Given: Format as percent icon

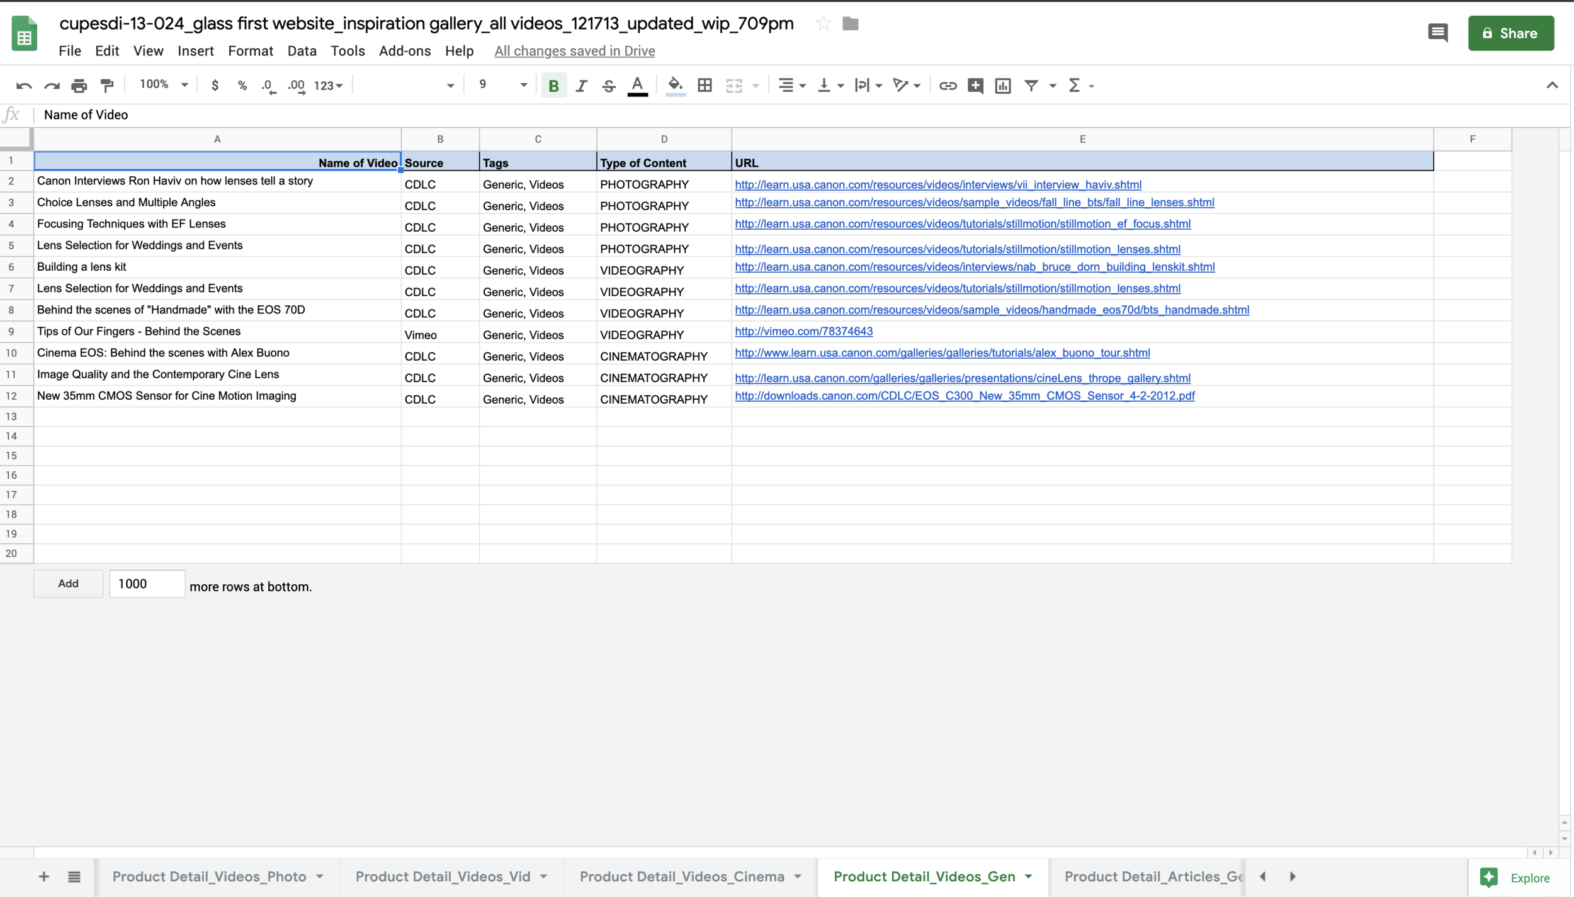Looking at the screenshot, I should click(x=242, y=86).
